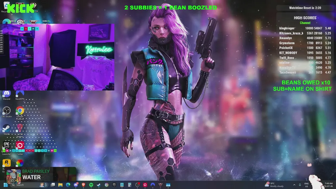Open the clock showing 7:48 AM
336x189 pixels.
tap(328, 185)
